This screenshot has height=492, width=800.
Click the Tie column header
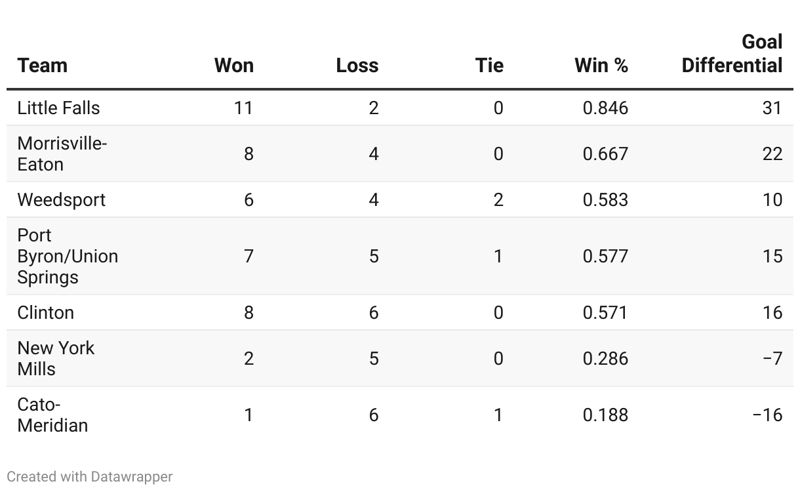pos(490,66)
